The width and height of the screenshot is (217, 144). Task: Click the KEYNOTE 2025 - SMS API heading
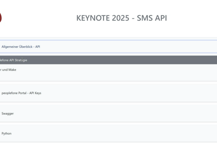tap(122, 18)
